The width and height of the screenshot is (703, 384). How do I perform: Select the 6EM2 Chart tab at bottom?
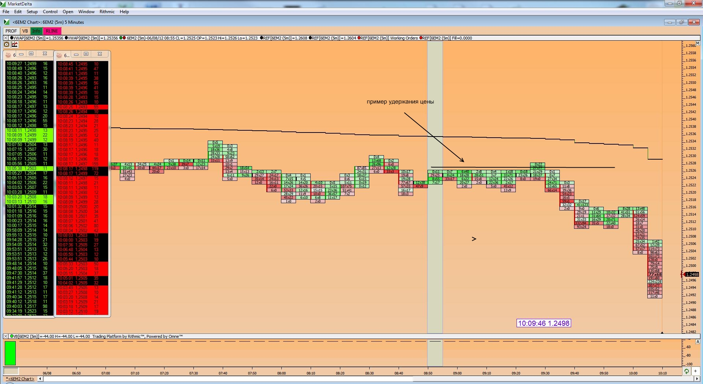pyautogui.click(x=20, y=379)
